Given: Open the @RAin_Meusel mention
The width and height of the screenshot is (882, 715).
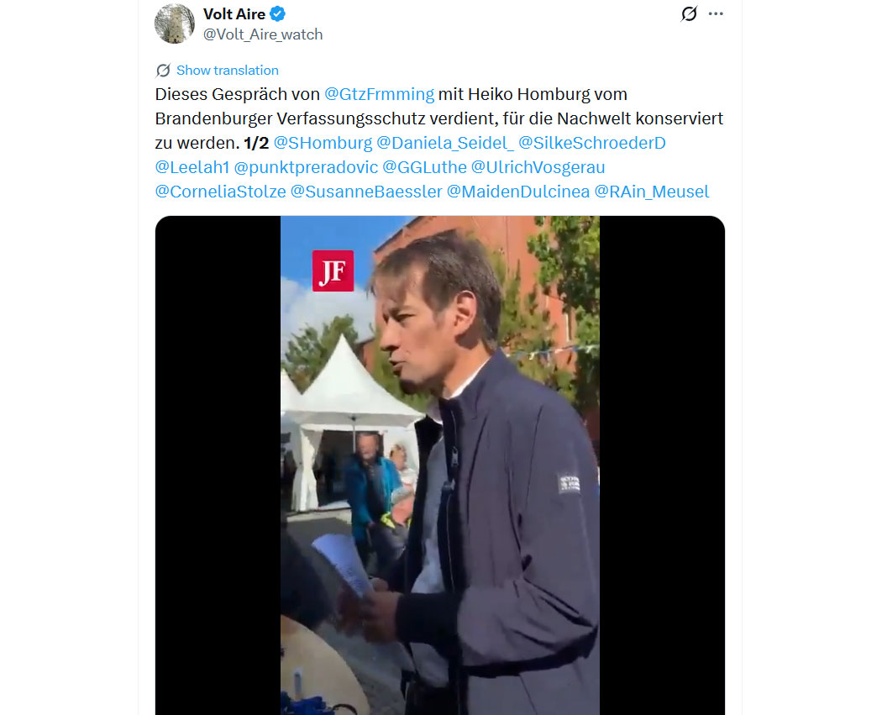Looking at the screenshot, I should (651, 192).
